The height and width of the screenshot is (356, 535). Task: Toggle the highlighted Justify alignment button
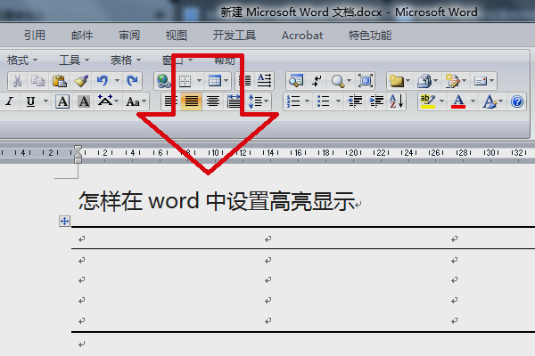point(192,101)
